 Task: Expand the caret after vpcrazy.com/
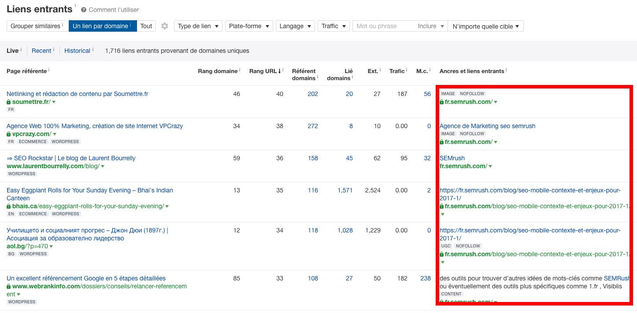coord(55,134)
